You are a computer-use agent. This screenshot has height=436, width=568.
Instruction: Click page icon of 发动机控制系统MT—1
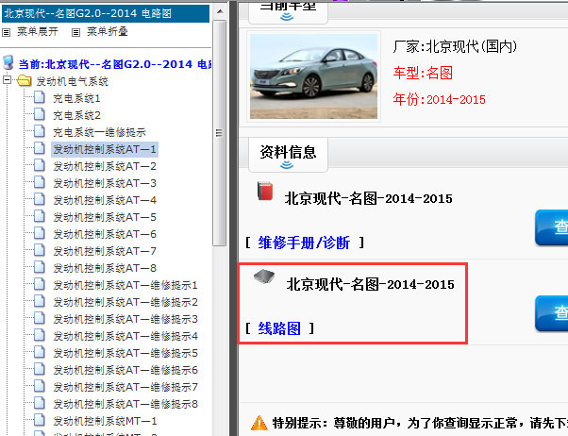tap(39, 420)
